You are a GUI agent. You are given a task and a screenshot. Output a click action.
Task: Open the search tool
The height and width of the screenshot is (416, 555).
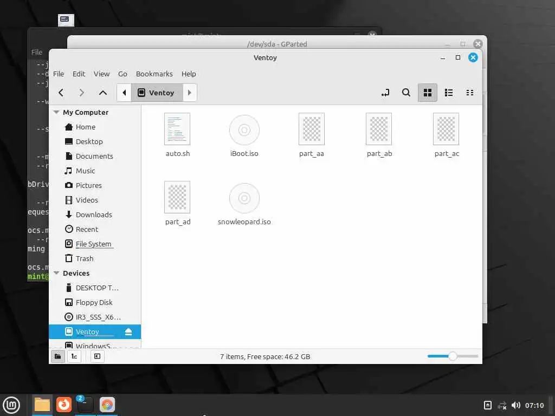click(406, 93)
